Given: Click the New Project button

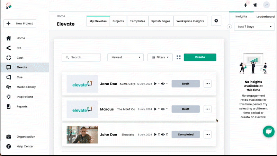Looking at the screenshot, I should tap(20, 23).
